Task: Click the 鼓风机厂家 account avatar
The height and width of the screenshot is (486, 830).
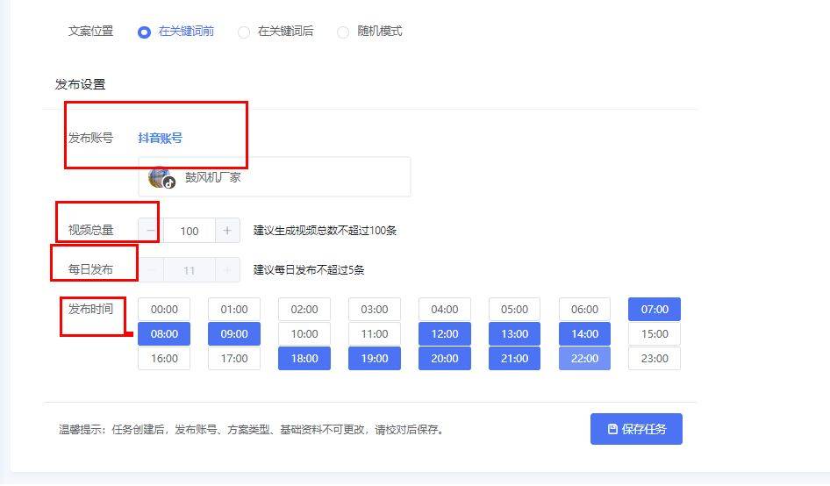Action: point(161,177)
